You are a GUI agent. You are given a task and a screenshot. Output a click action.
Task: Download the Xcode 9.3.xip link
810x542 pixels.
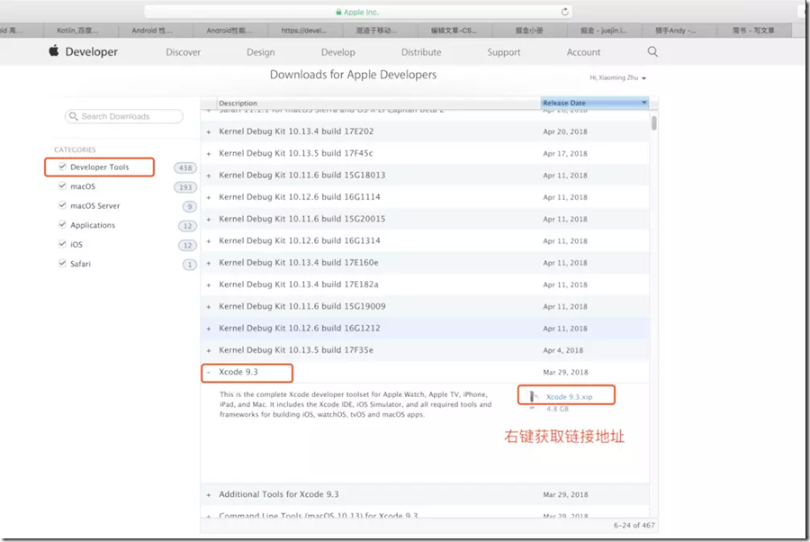pos(570,397)
